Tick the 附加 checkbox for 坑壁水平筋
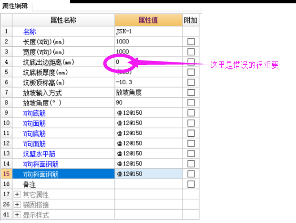The width and height of the screenshot is (296, 223). pyautogui.click(x=191, y=154)
